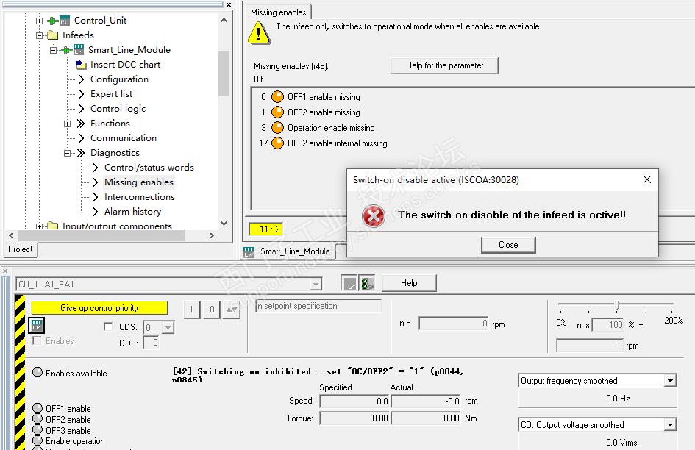Image resolution: width=695 pixels, height=450 pixels.
Task: Click the yellow warning triangle icon
Action: [259, 33]
